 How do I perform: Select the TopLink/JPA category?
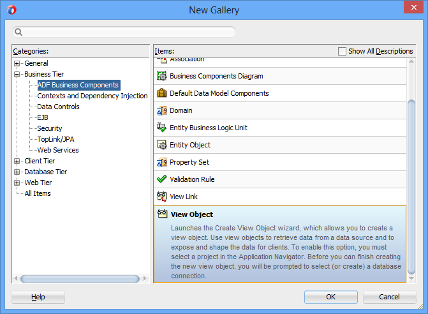coord(55,139)
